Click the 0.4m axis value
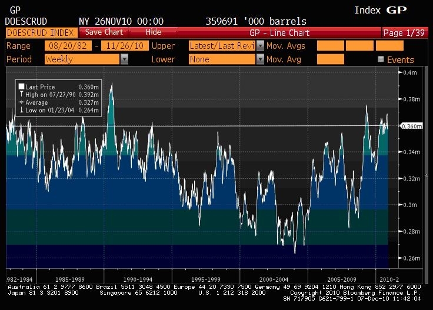 [410, 72]
